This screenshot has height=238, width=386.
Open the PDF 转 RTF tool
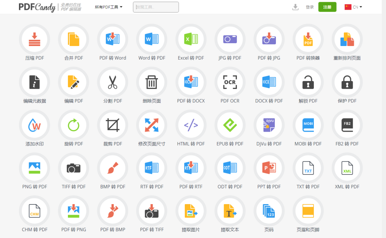pyautogui.click(x=191, y=168)
